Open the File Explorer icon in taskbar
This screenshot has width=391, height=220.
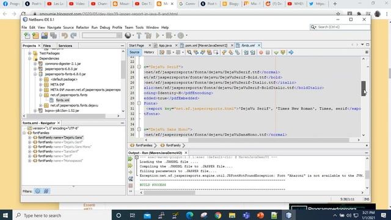click(x=232, y=215)
